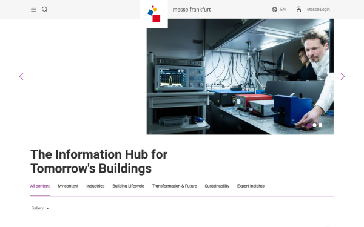Click the globe language icon
Screen dimensions: 364x227
point(275,9)
